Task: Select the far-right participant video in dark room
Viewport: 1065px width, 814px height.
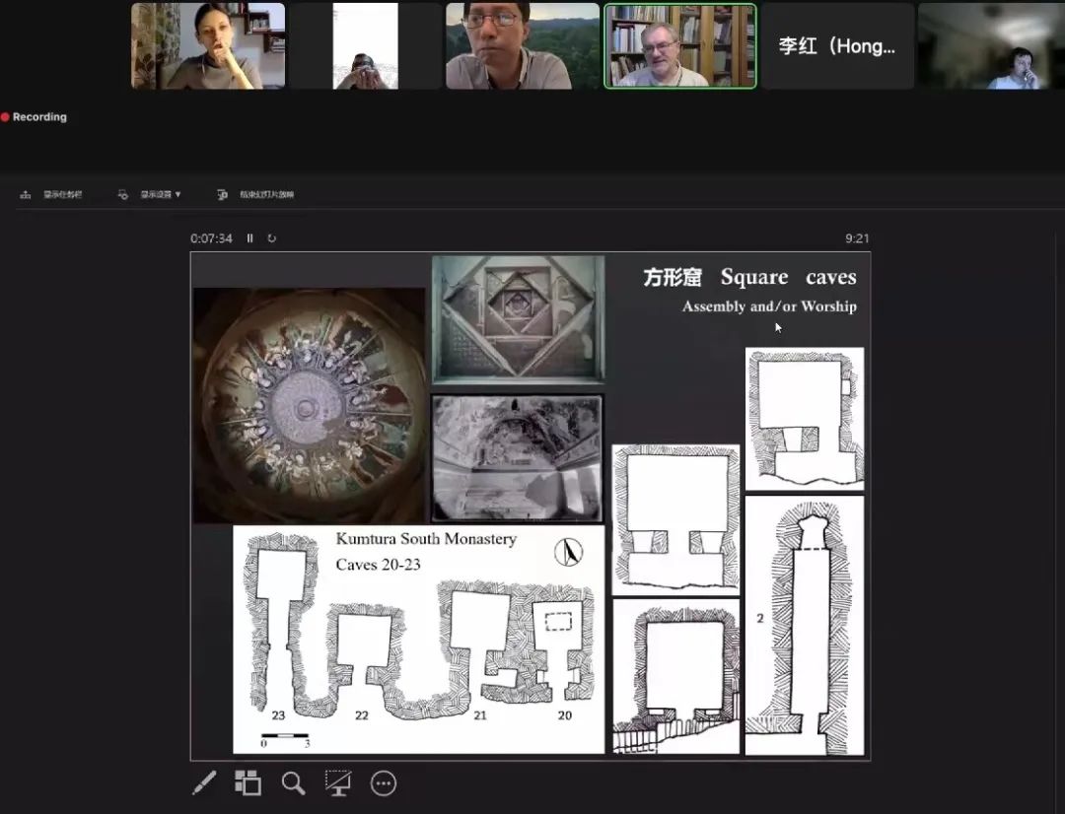Action: tap(991, 46)
